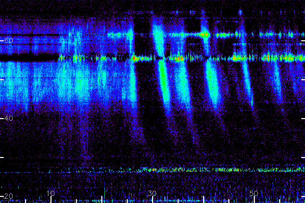This screenshot has height=203, width=305.
Task: Click the 10 time axis label
Action: pos(50,193)
